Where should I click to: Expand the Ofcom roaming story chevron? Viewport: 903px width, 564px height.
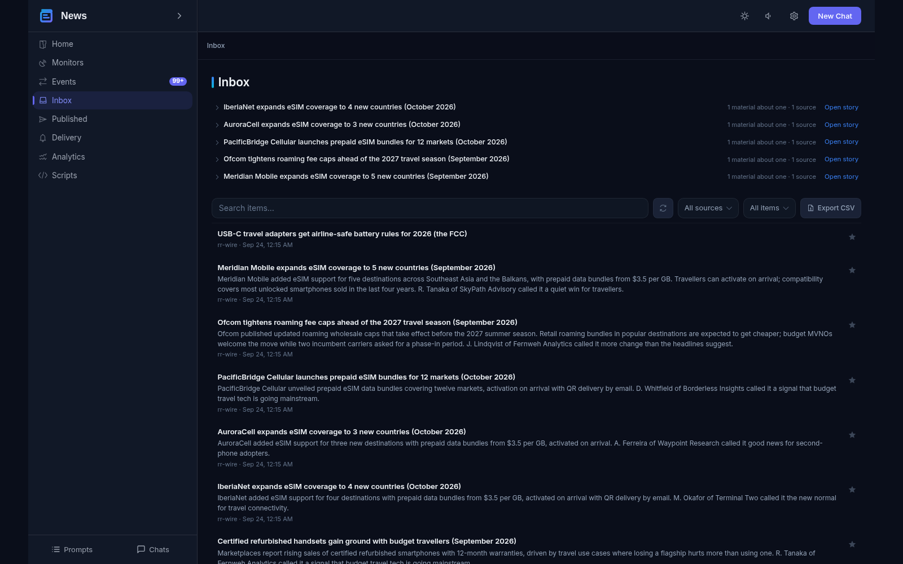pyautogui.click(x=217, y=160)
